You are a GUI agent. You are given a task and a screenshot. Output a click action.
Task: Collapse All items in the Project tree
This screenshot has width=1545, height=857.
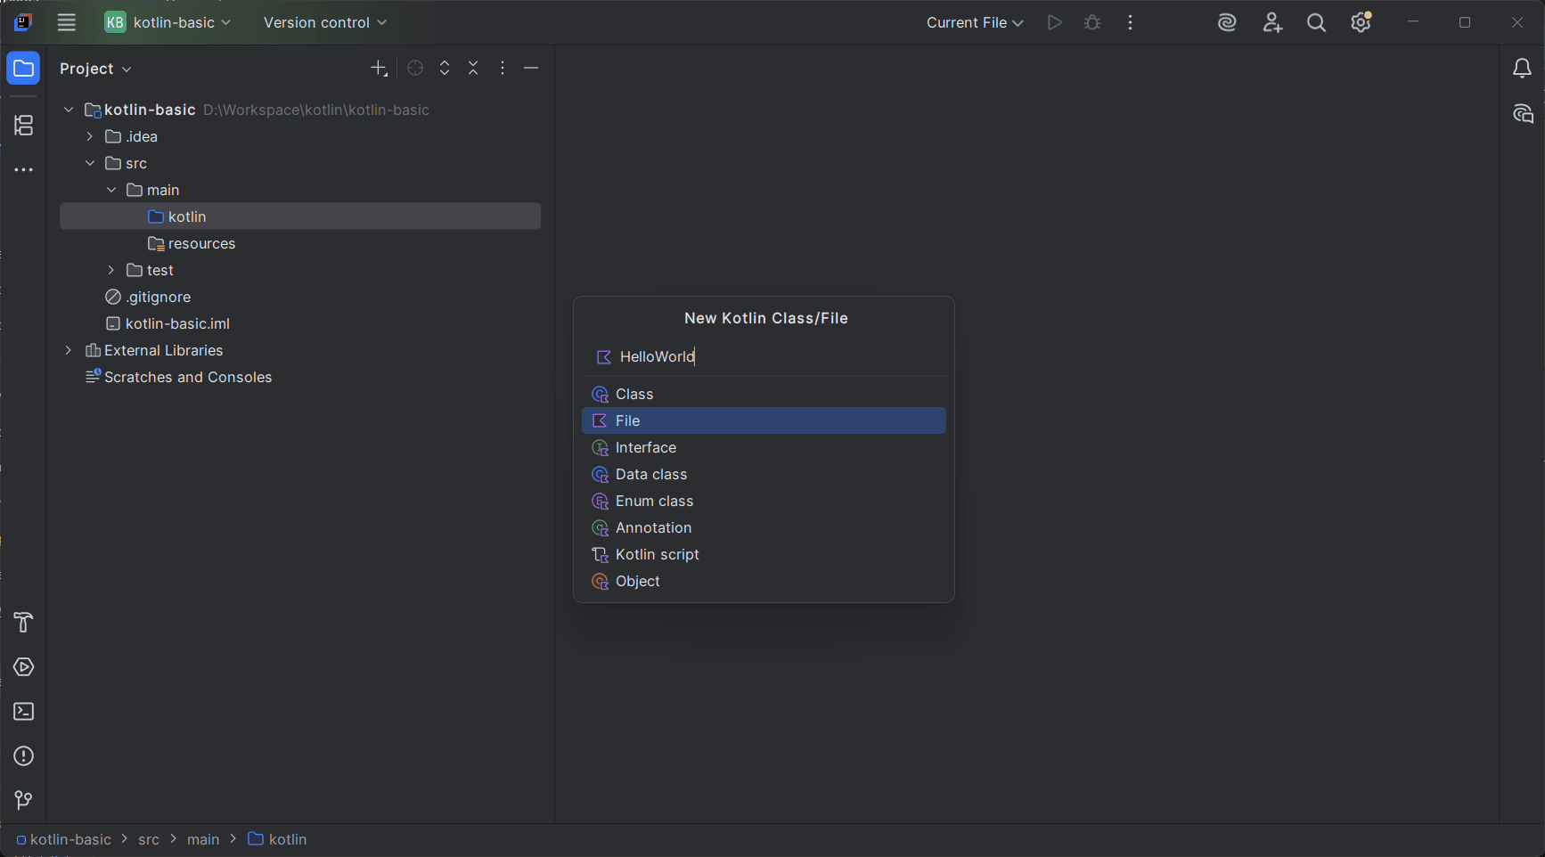pyautogui.click(x=473, y=68)
